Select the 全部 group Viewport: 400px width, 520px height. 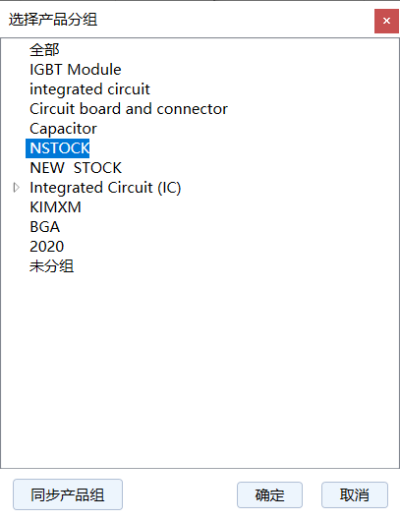(x=44, y=50)
